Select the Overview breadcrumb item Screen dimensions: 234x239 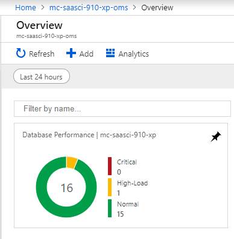(157, 8)
